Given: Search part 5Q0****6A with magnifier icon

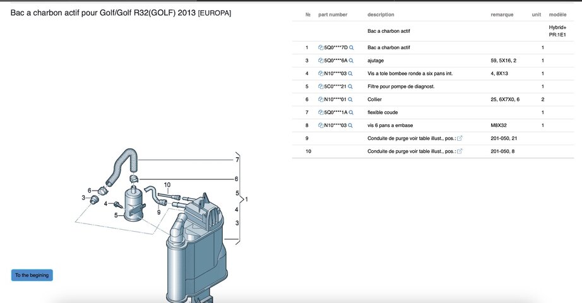Looking at the screenshot, I should [x=351, y=61].
